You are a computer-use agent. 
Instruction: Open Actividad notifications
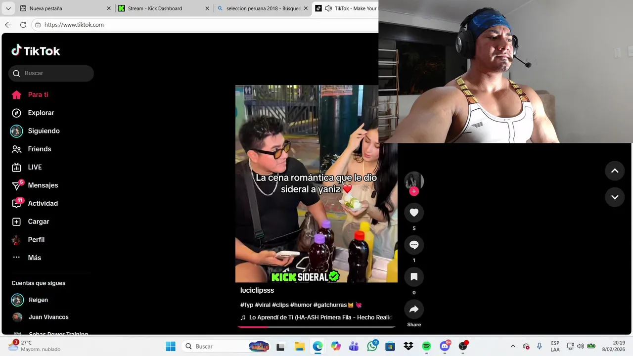(x=35, y=203)
